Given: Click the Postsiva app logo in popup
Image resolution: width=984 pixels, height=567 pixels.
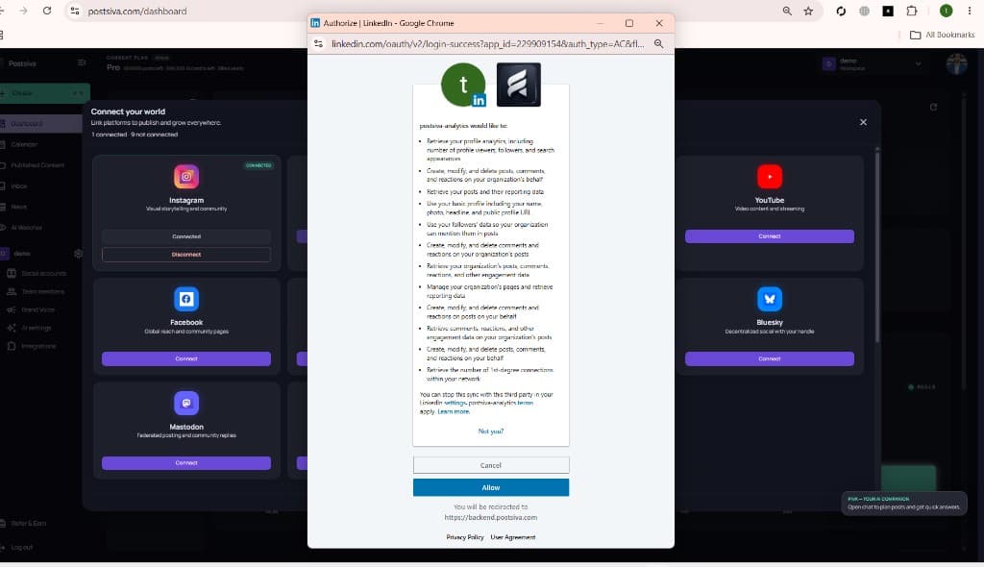Looking at the screenshot, I should [518, 85].
